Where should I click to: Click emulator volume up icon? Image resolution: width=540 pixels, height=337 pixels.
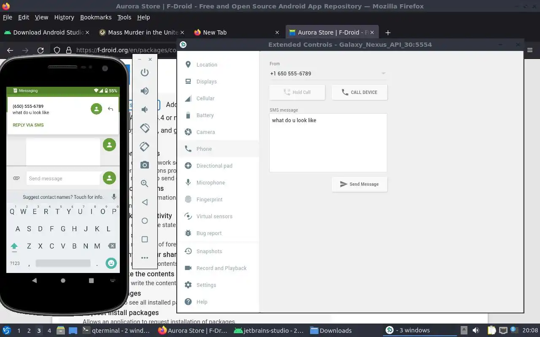click(145, 91)
